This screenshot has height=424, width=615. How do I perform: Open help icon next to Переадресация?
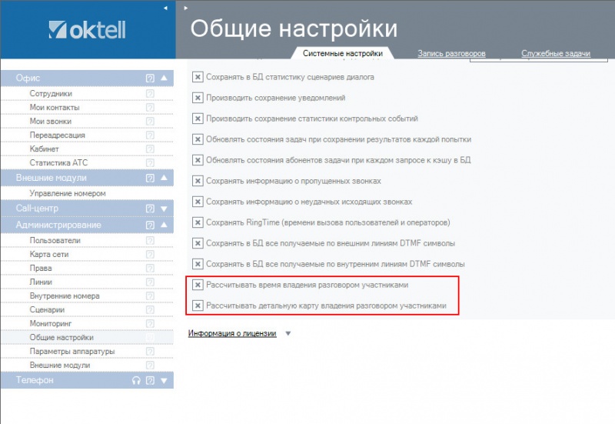pos(150,135)
